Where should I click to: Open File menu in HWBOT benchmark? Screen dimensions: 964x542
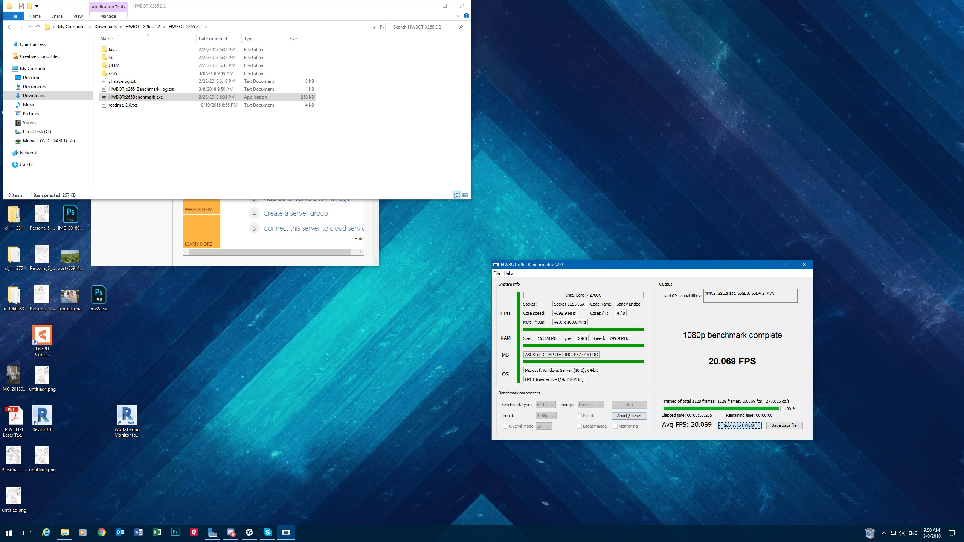point(497,273)
